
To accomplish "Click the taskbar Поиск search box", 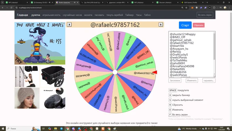I will 23,129.
